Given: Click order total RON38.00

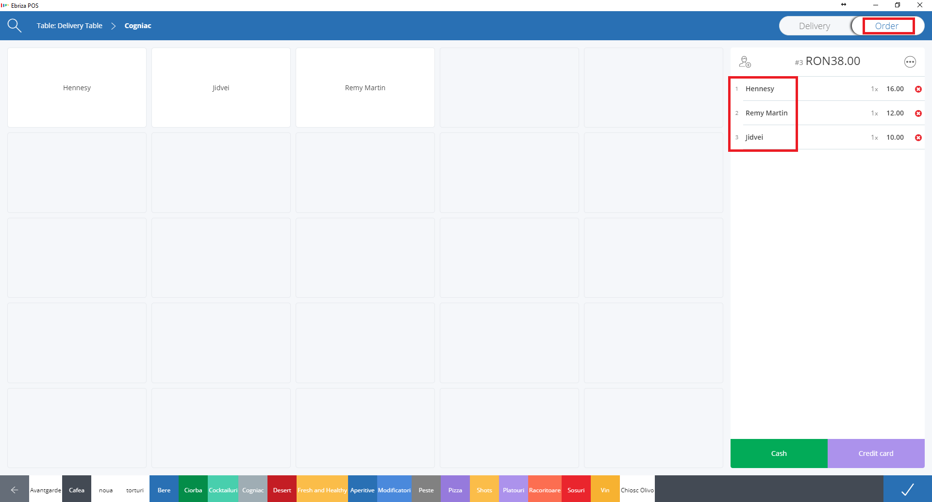Looking at the screenshot, I should coord(832,61).
